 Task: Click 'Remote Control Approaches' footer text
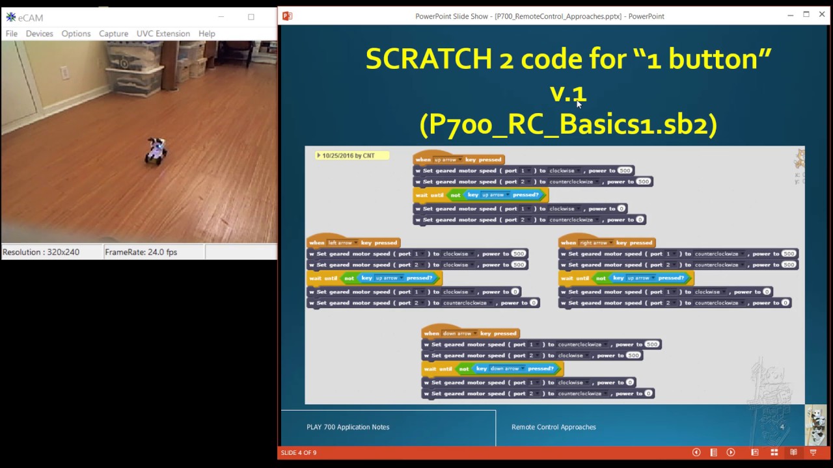coord(554,427)
